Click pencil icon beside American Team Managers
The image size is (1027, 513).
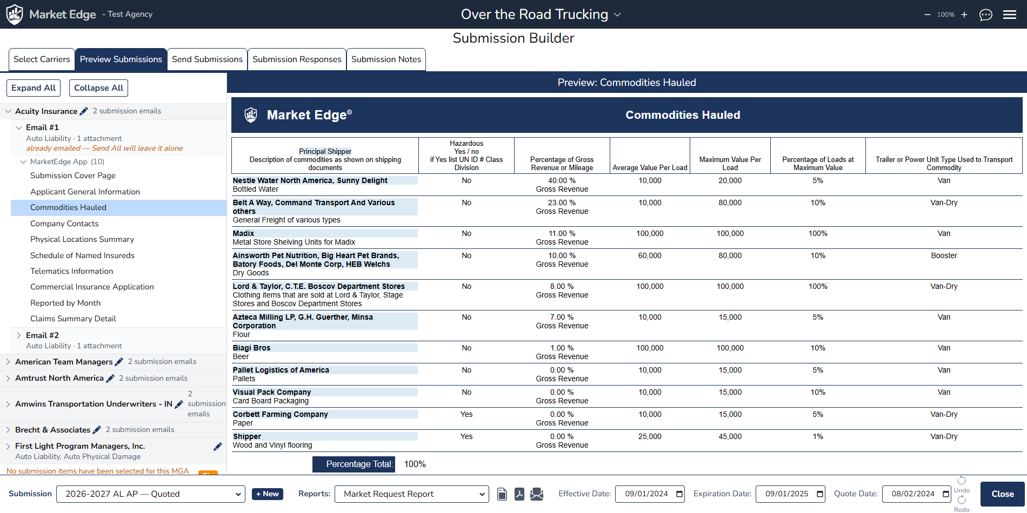(119, 362)
